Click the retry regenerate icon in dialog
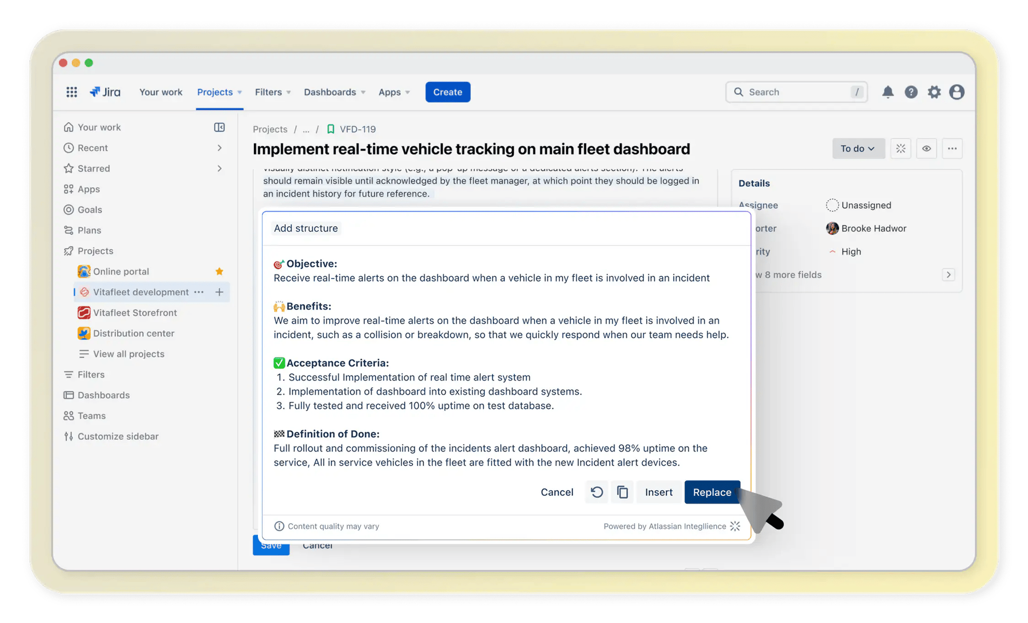This screenshot has width=1028, height=623. (597, 492)
